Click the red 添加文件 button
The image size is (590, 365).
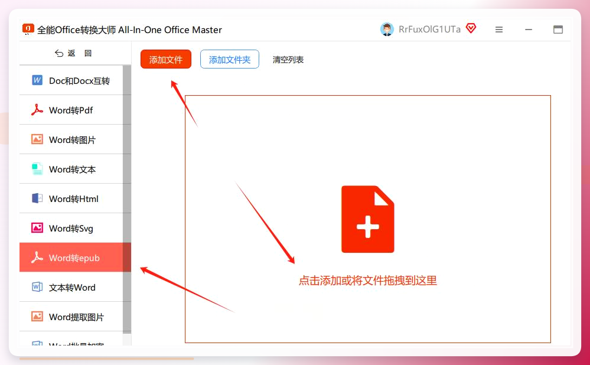165,60
